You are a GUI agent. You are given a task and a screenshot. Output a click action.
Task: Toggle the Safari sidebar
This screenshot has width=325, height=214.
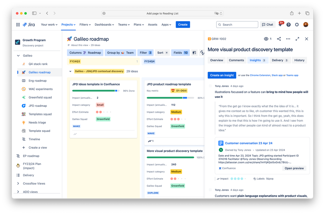34,13
